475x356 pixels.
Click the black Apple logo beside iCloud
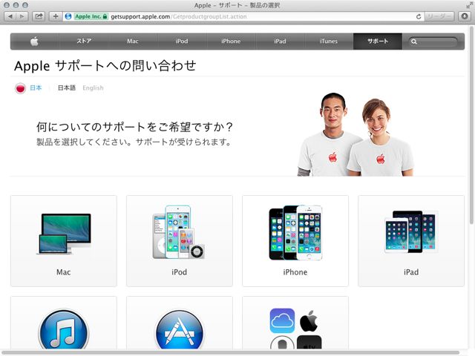309,321
